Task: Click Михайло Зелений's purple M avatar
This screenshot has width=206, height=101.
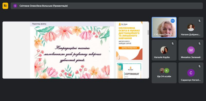Action: click(191, 50)
